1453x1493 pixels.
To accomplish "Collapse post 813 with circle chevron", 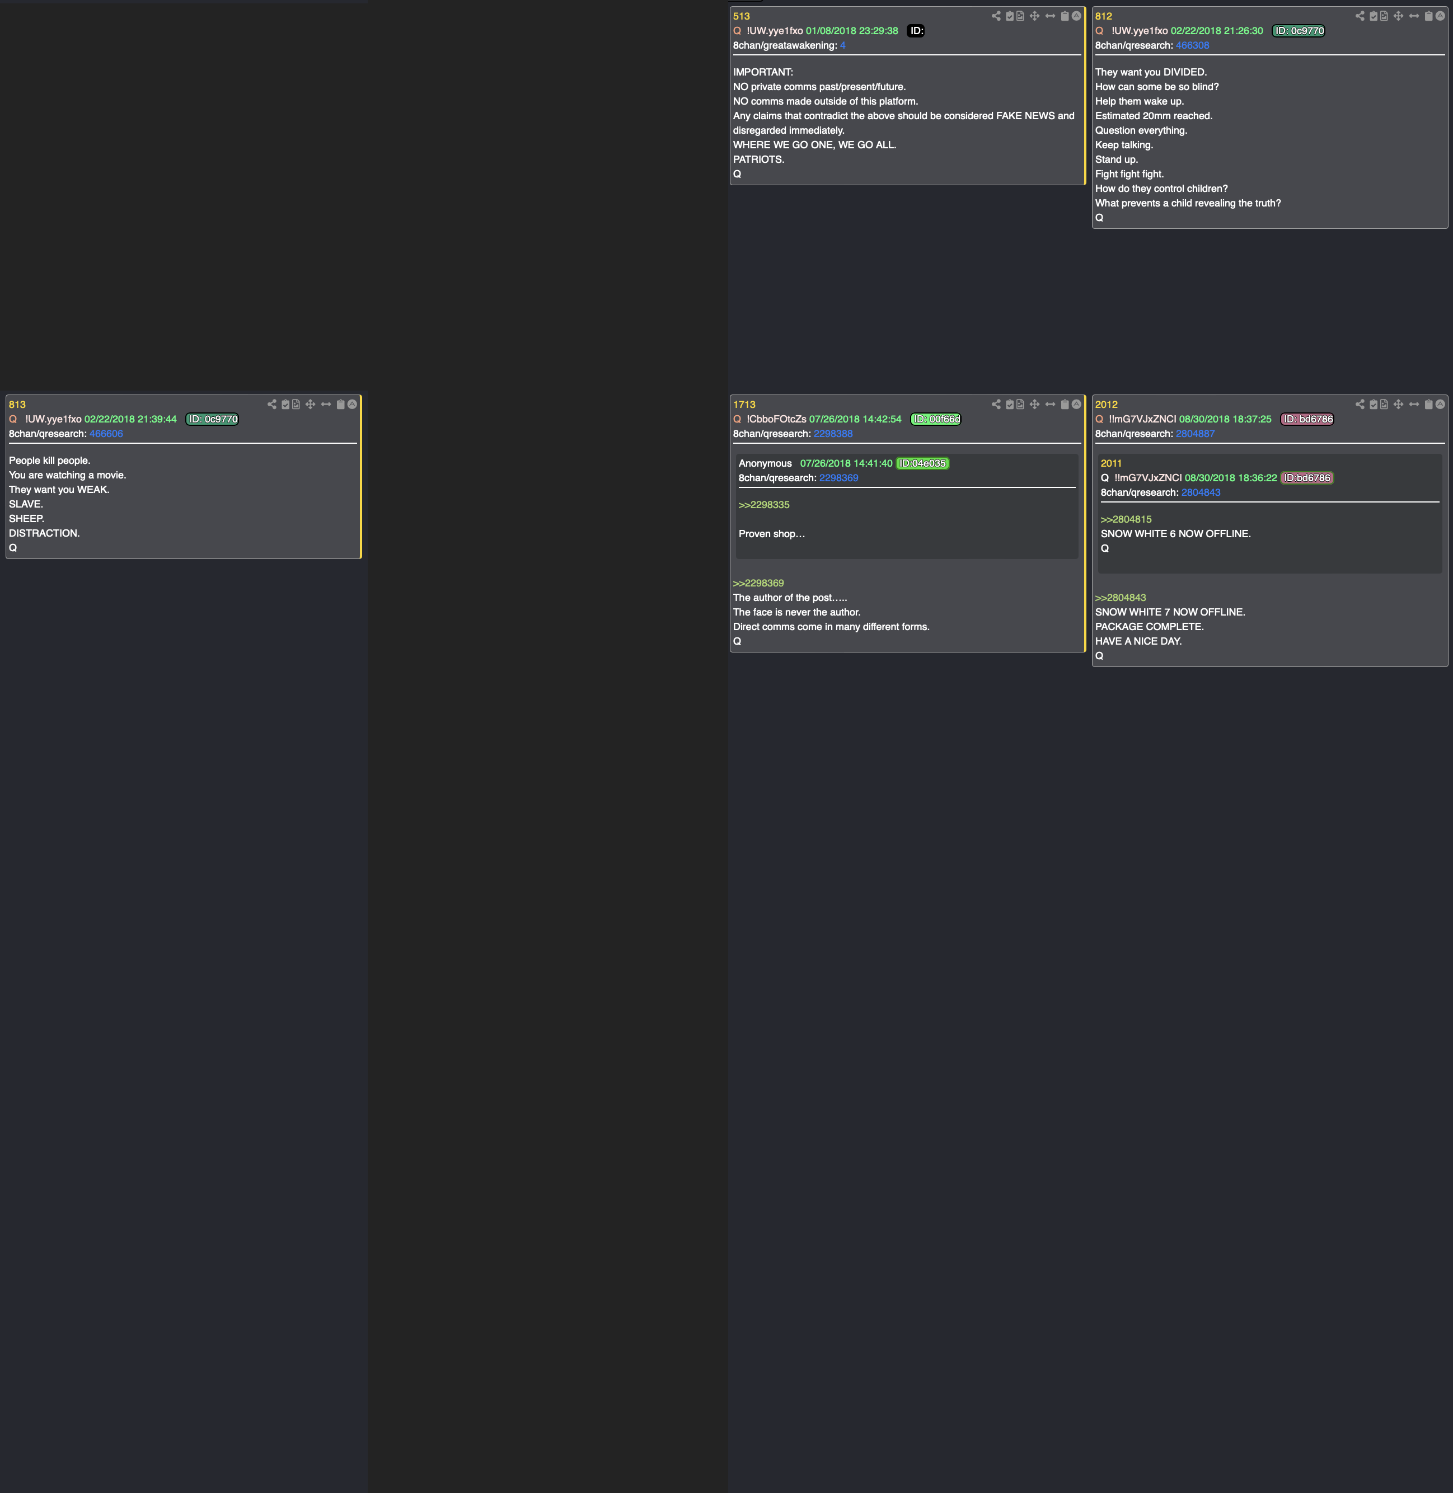I will coord(352,405).
